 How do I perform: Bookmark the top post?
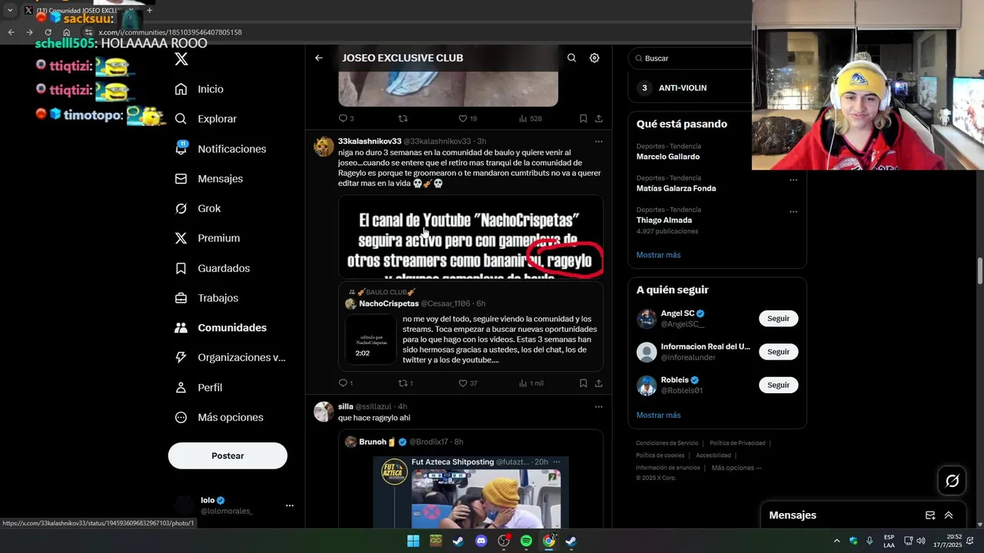click(x=583, y=118)
